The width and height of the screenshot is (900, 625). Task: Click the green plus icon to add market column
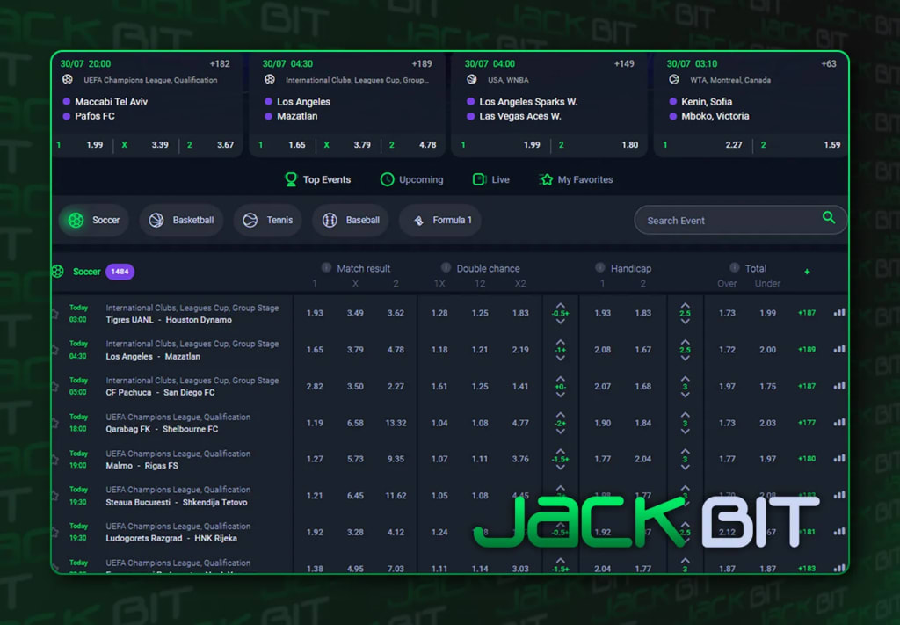click(807, 272)
